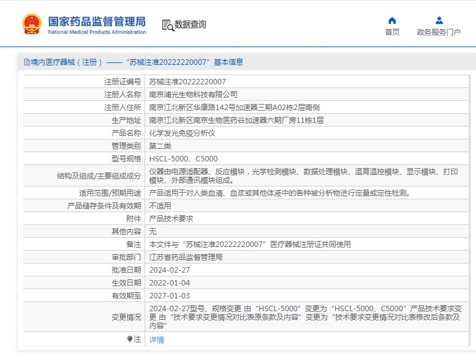The width and height of the screenshot is (476, 354).
Task: Click the lightbulb icon beside 注
Action: pyautogui.click(x=129, y=339)
